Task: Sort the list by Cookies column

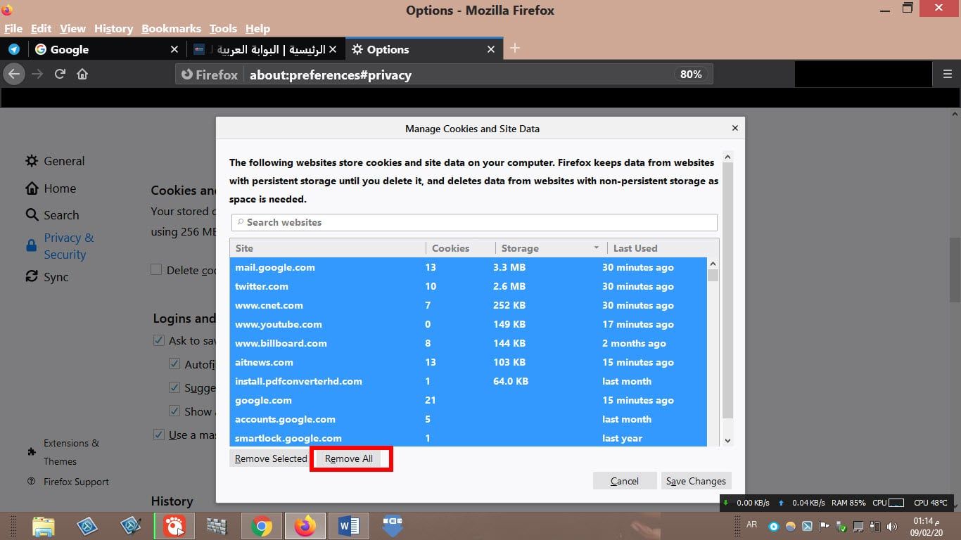Action: pyautogui.click(x=460, y=248)
